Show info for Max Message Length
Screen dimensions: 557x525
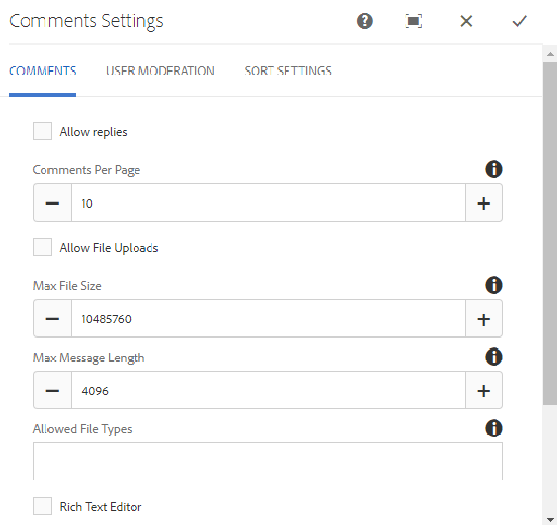pos(494,357)
